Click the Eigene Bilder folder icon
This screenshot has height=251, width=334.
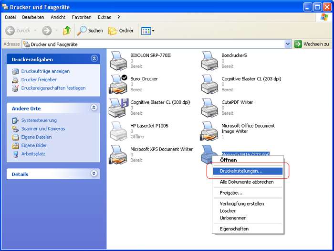(15, 145)
